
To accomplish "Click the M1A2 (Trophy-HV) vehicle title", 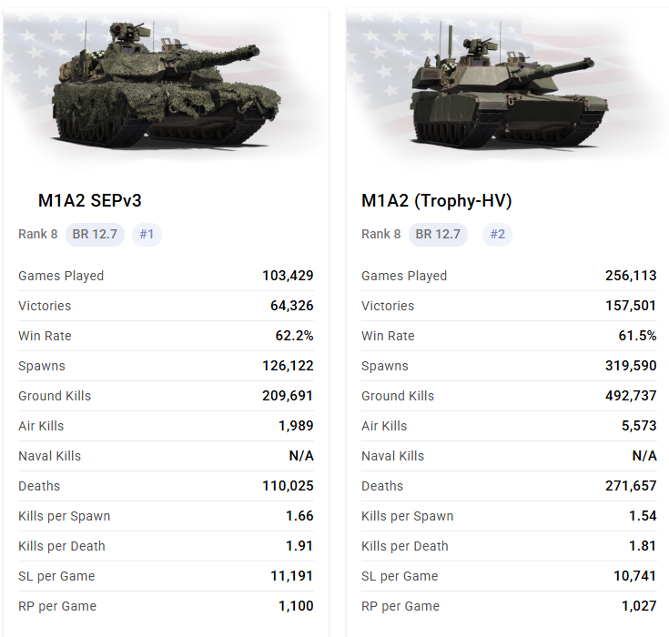I will (x=437, y=201).
